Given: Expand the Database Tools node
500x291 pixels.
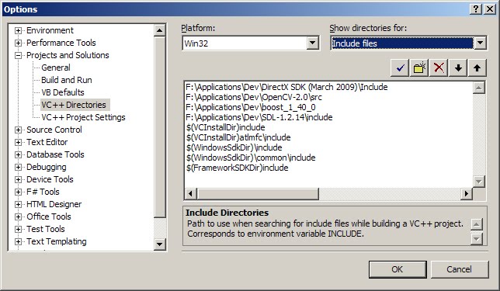Looking at the screenshot, I should pyautogui.click(x=18, y=155).
